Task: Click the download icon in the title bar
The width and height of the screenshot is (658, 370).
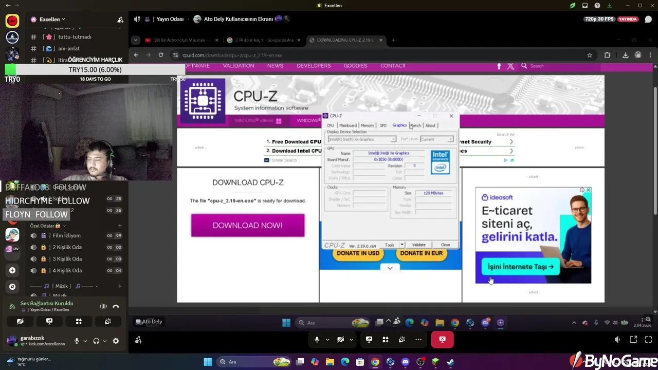Action: pos(610,6)
